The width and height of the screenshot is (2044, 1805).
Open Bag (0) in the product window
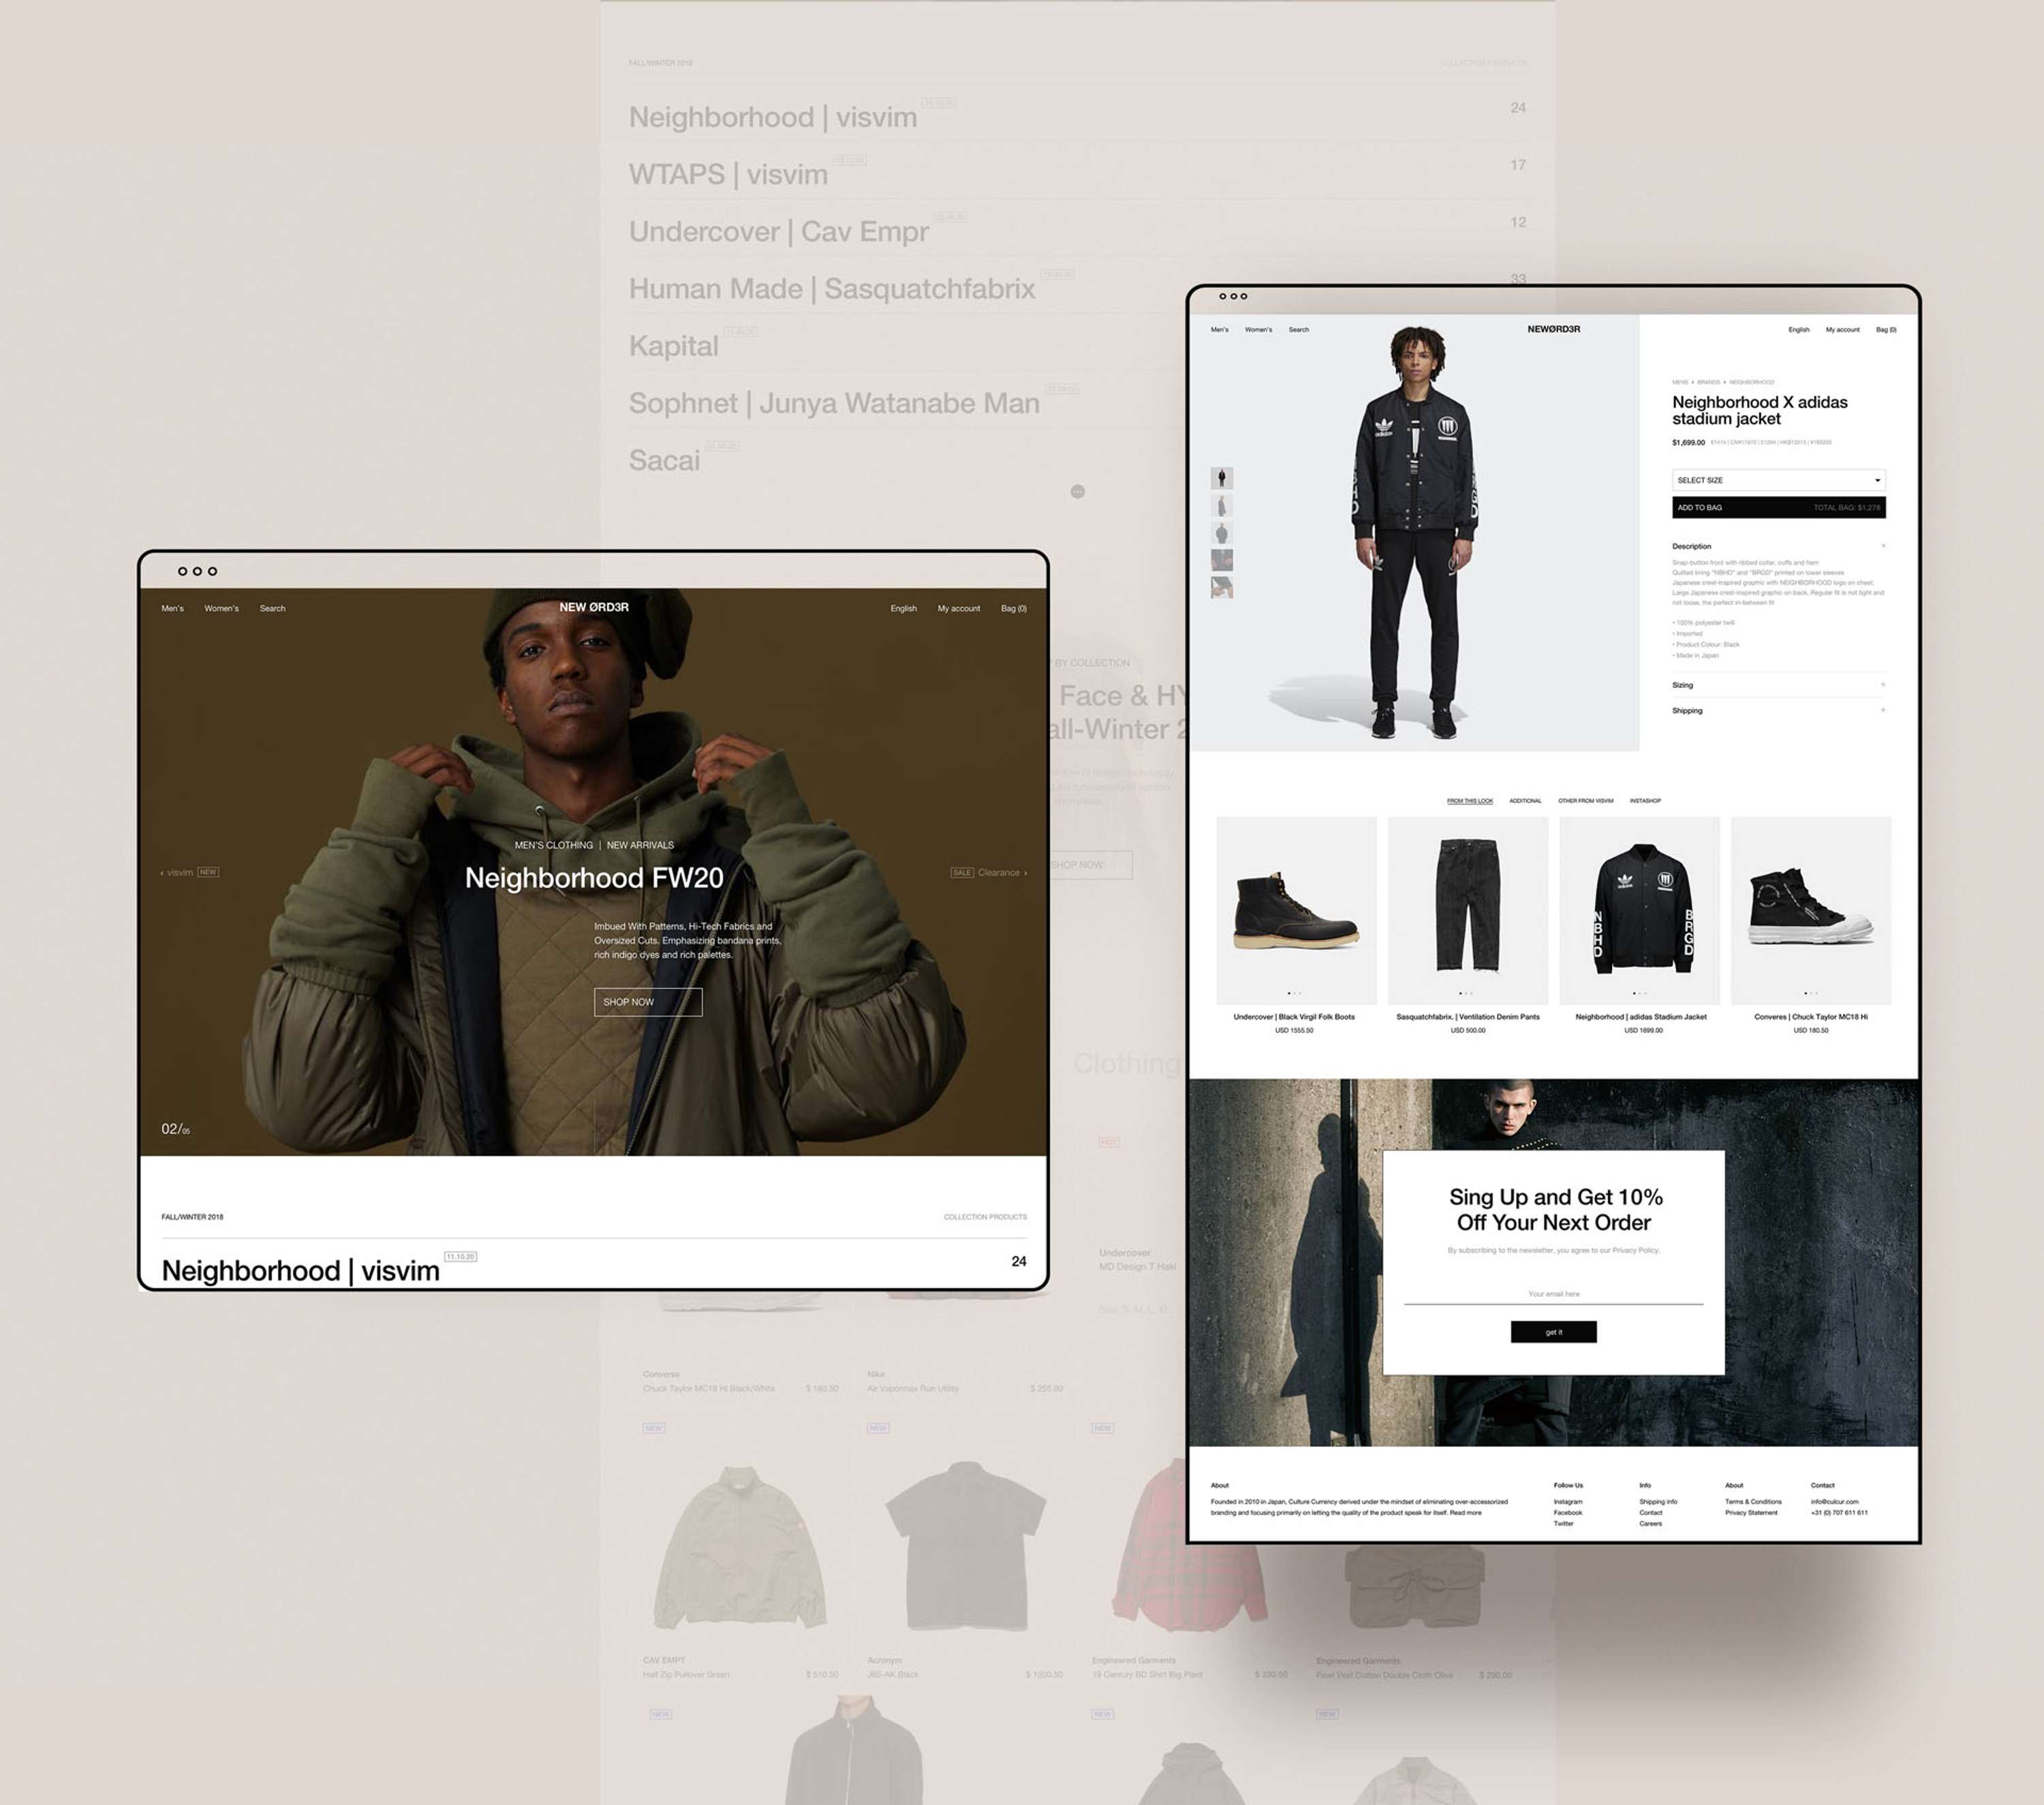click(1886, 330)
